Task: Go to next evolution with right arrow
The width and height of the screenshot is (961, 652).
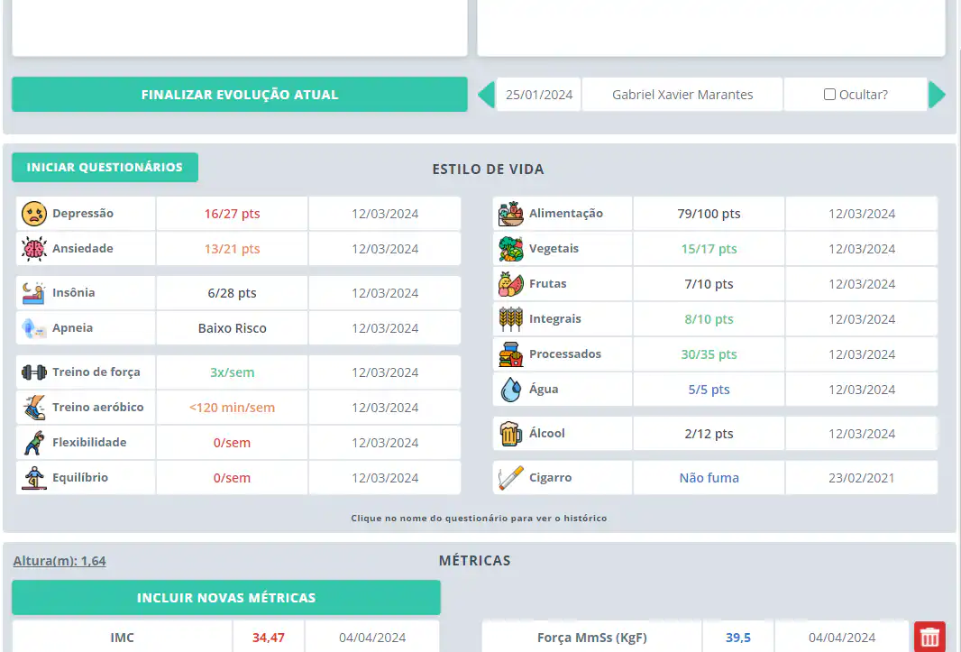Action: tap(937, 95)
